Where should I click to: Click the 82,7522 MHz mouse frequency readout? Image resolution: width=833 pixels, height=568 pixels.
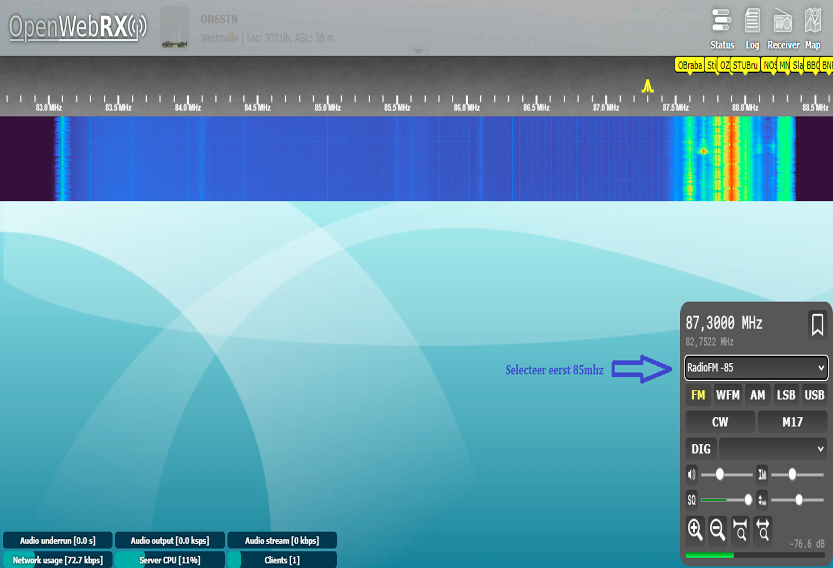(709, 342)
